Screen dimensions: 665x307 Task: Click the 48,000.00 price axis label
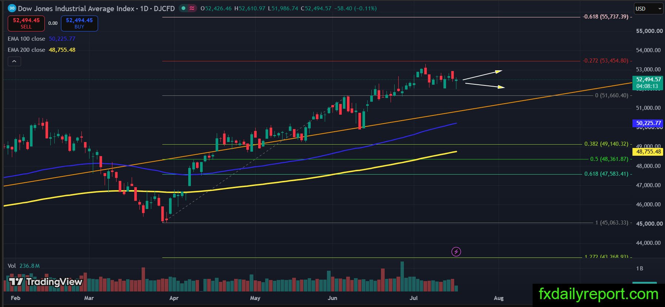tap(649, 166)
